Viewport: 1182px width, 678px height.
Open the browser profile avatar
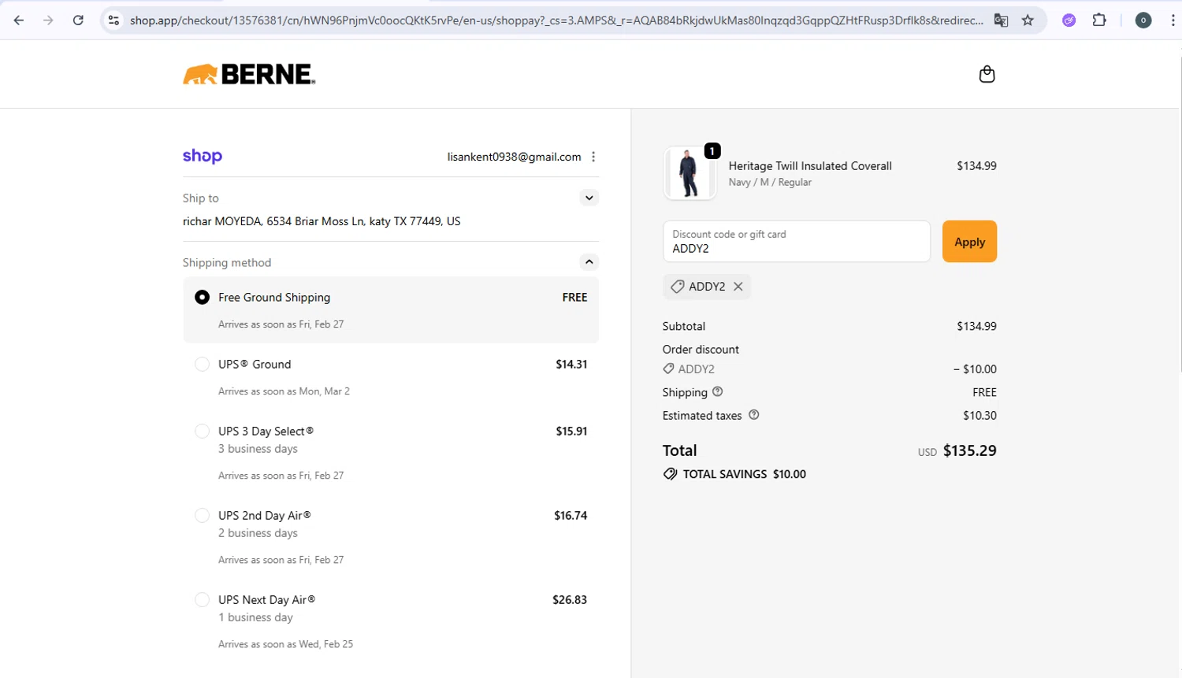tap(1143, 20)
